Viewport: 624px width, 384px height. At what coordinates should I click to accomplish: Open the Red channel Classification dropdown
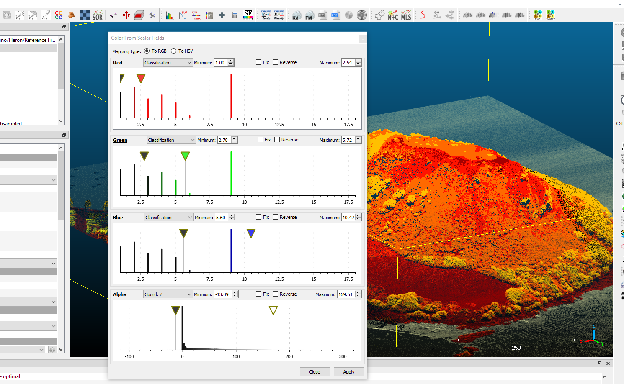(x=168, y=63)
